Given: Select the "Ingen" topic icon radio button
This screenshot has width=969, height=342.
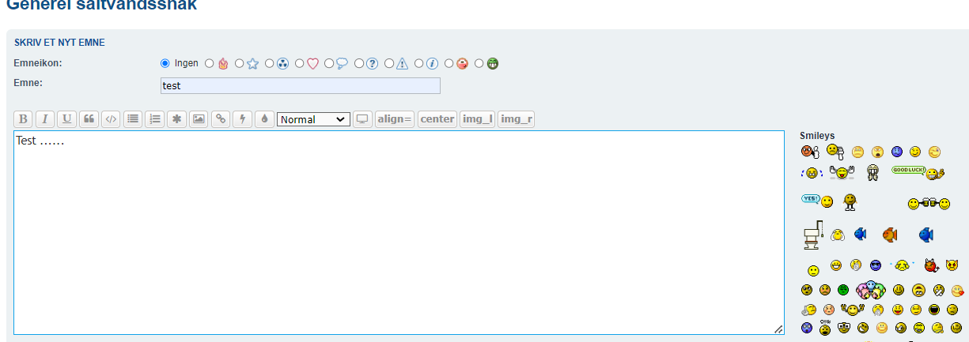Looking at the screenshot, I should [165, 63].
